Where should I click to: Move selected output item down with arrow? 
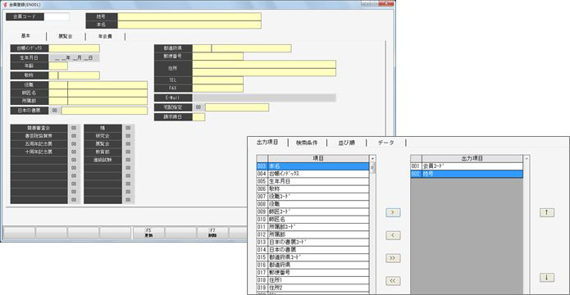[547, 278]
